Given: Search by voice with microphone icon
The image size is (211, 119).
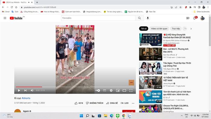Looking at the screenshot, I should point(148,18).
